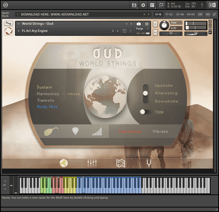Switch to rack page 49-64
The height and width of the screenshot is (212, 219).
191,14
